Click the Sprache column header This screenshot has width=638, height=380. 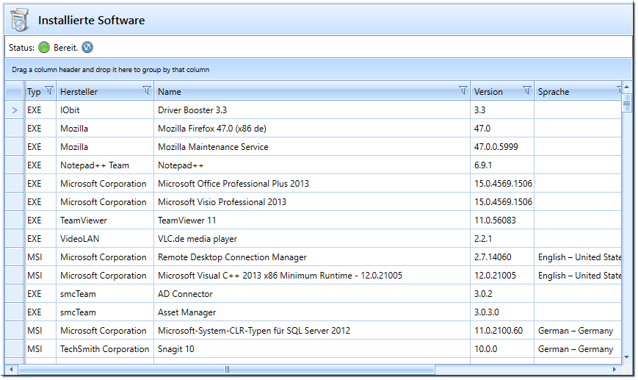[554, 92]
